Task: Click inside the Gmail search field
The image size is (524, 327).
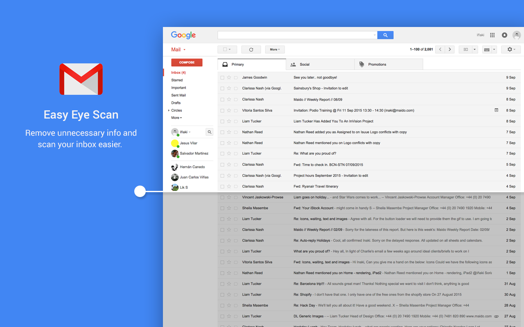Action: pos(295,35)
